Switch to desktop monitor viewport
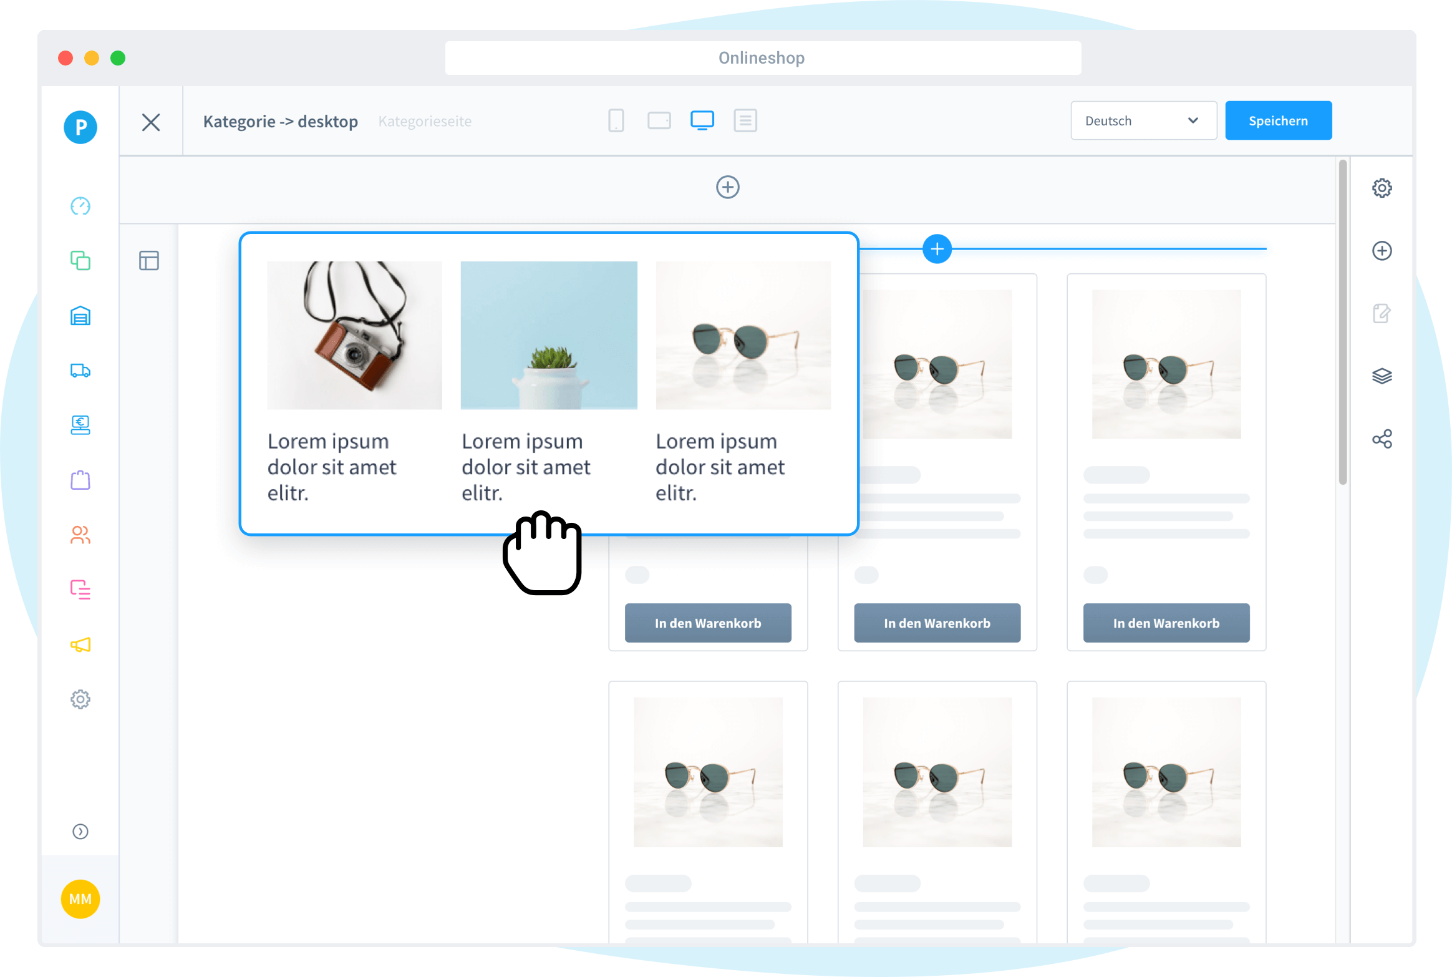This screenshot has width=1452, height=977. [702, 120]
